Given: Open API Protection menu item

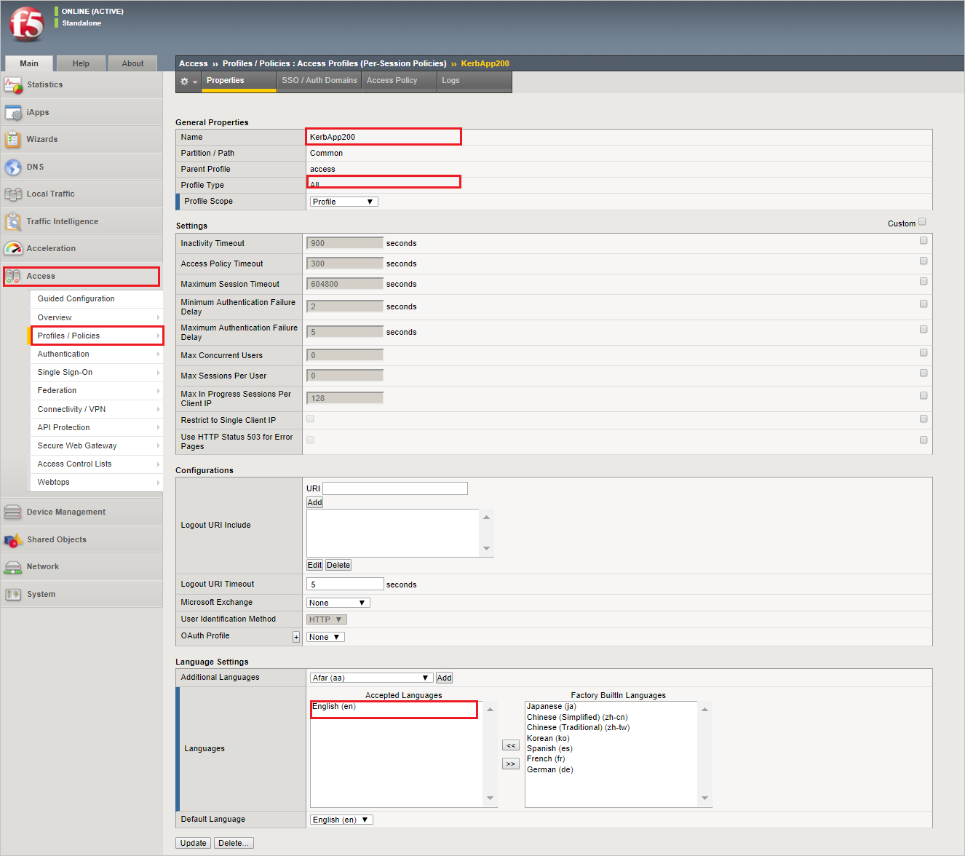Looking at the screenshot, I should pos(96,427).
